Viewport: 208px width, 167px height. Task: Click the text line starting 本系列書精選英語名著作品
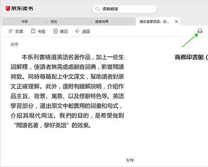coord(73,57)
